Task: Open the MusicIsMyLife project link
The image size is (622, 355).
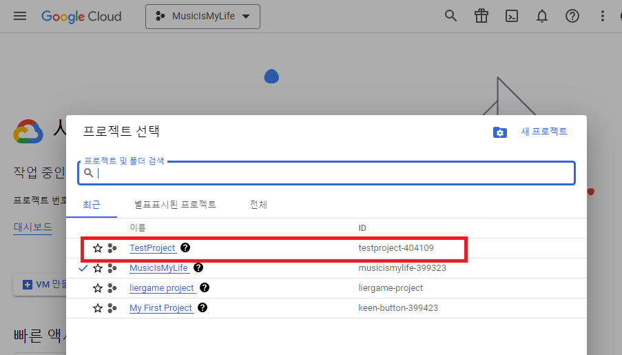Action: (158, 268)
